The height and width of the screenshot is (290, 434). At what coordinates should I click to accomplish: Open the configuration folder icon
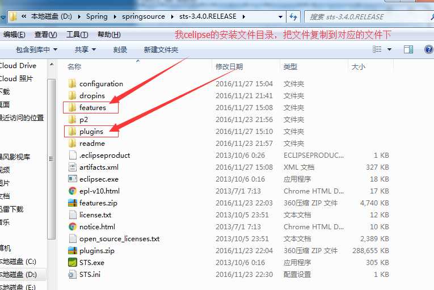(x=72, y=83)
